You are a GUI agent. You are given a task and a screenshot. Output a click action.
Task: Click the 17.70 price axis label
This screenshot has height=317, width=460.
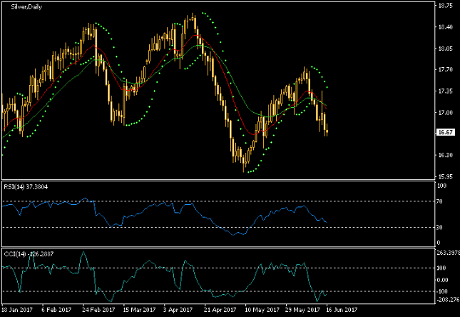[x=445, y=70]
